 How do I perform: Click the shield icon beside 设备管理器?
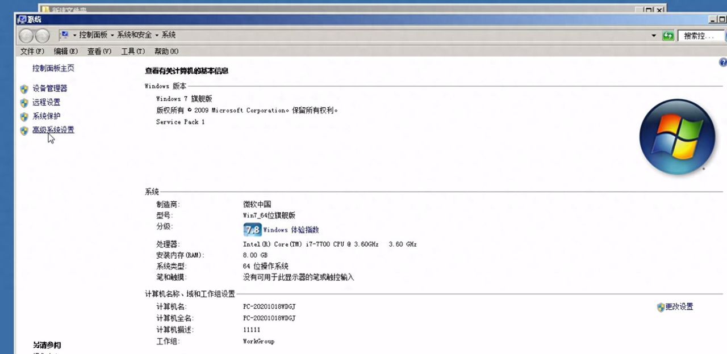pos(24,89)
